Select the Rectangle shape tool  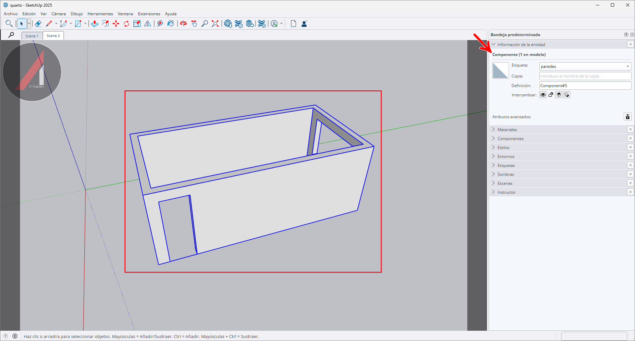click(x=78, y=24)
